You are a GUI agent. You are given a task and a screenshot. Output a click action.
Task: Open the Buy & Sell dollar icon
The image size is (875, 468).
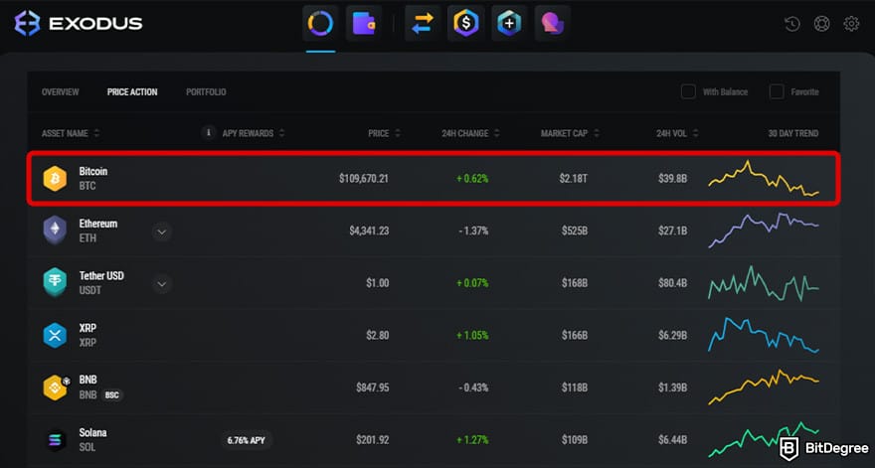pyautogui.click(x=465, y=24)
